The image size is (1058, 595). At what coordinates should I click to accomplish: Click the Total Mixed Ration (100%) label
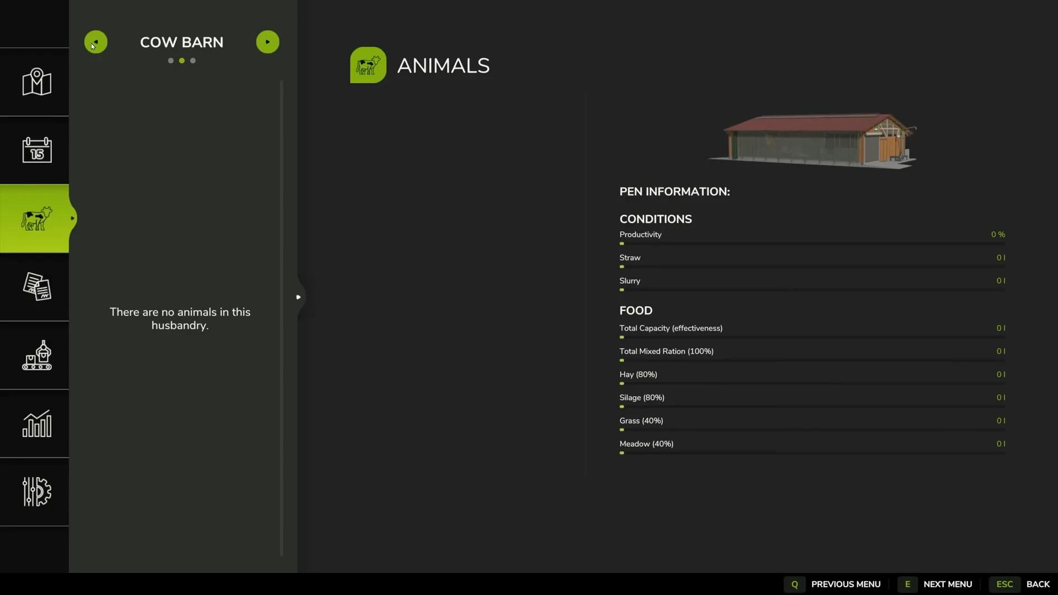(x=666, y=351)
